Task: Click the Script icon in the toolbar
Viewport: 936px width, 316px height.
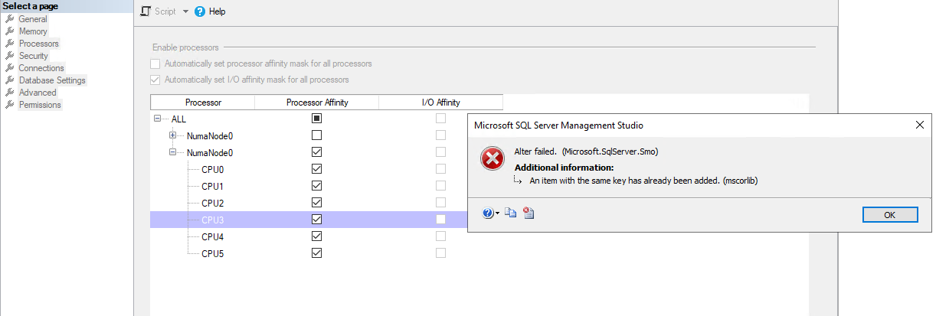Action: (146, 11)
